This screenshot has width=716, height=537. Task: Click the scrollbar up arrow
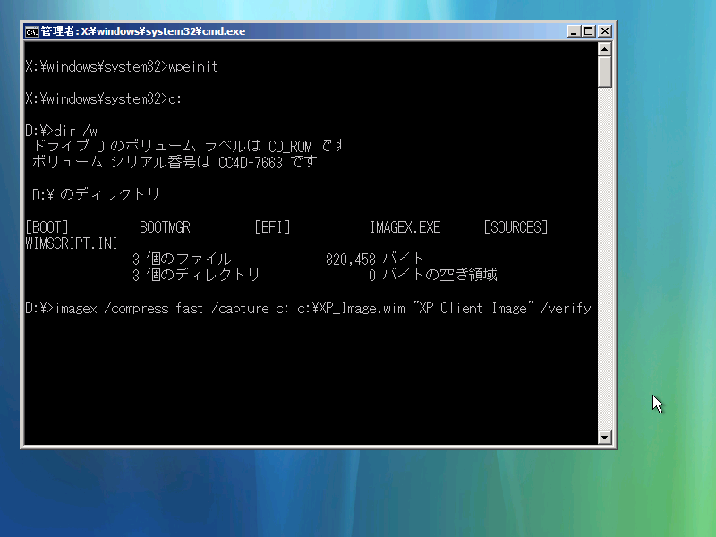point(605,49)
